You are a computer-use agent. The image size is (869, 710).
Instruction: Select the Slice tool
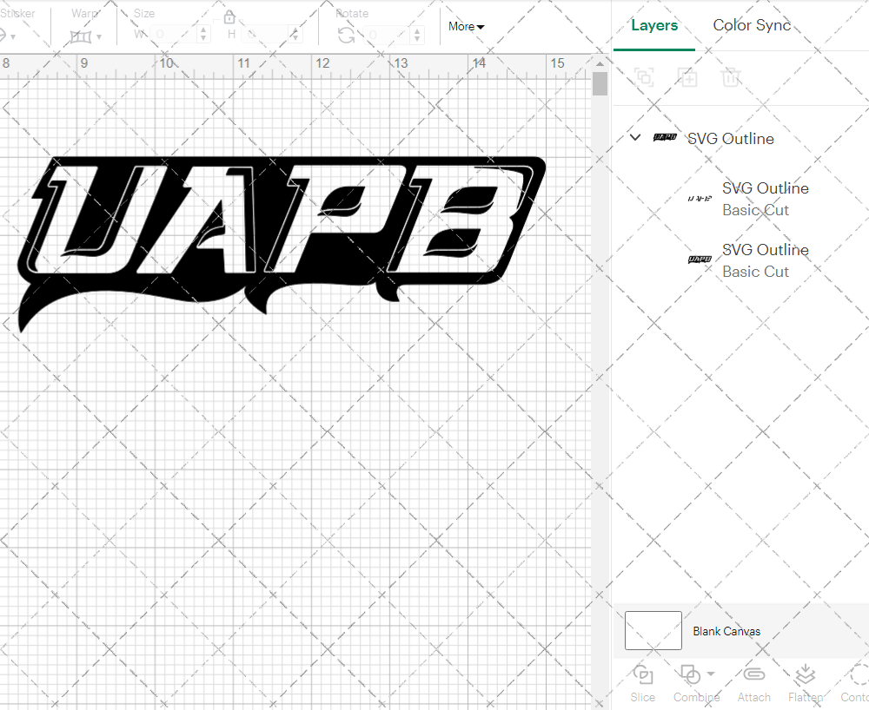(x=642, y=683)
